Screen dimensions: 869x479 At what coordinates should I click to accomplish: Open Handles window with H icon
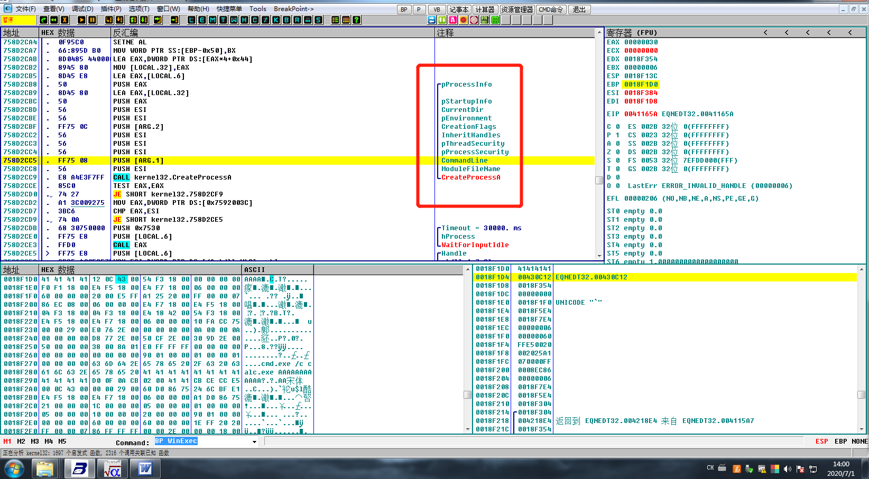[244, 20]
